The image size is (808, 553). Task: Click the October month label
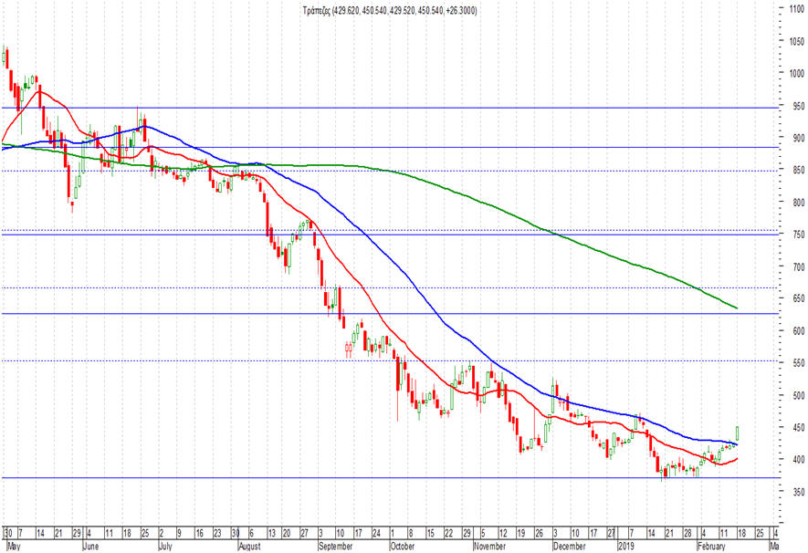[403, 546]
